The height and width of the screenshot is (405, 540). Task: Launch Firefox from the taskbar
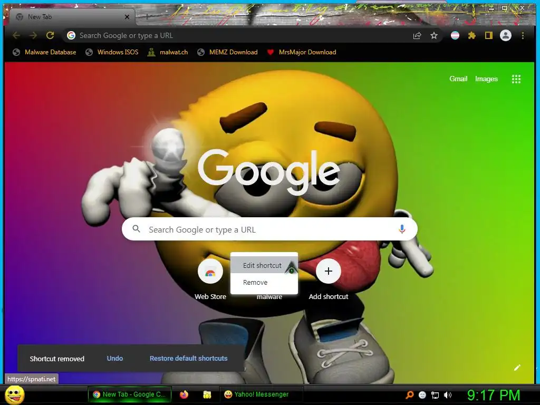click(x=184, y=394)
